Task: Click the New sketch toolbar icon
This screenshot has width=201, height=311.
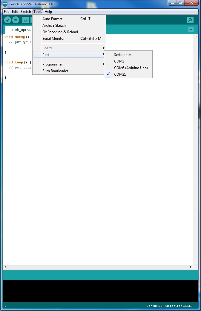Action: 25,20
